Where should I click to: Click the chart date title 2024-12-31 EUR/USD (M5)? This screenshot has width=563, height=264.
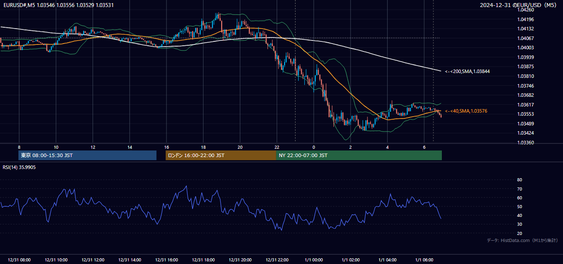519,5
